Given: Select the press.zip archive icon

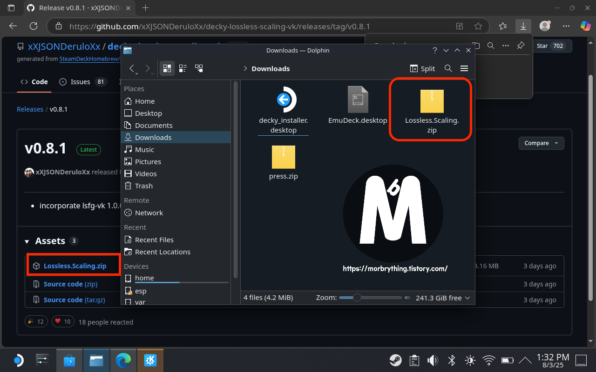Looking at the screenshot, I should point(284,157).
